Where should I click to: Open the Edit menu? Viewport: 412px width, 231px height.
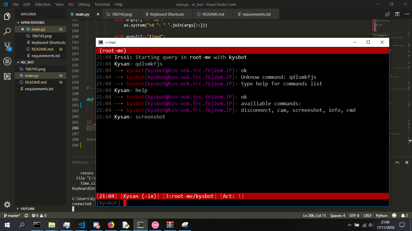click(27, 5)
